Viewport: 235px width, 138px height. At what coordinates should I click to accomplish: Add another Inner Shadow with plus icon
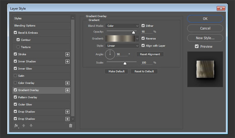pyautogui.click(x=67, y=62)
